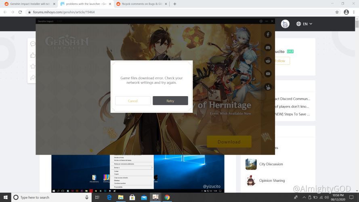359x202 pixels.
Task: Follow the post author
Action: click(282, 61)
